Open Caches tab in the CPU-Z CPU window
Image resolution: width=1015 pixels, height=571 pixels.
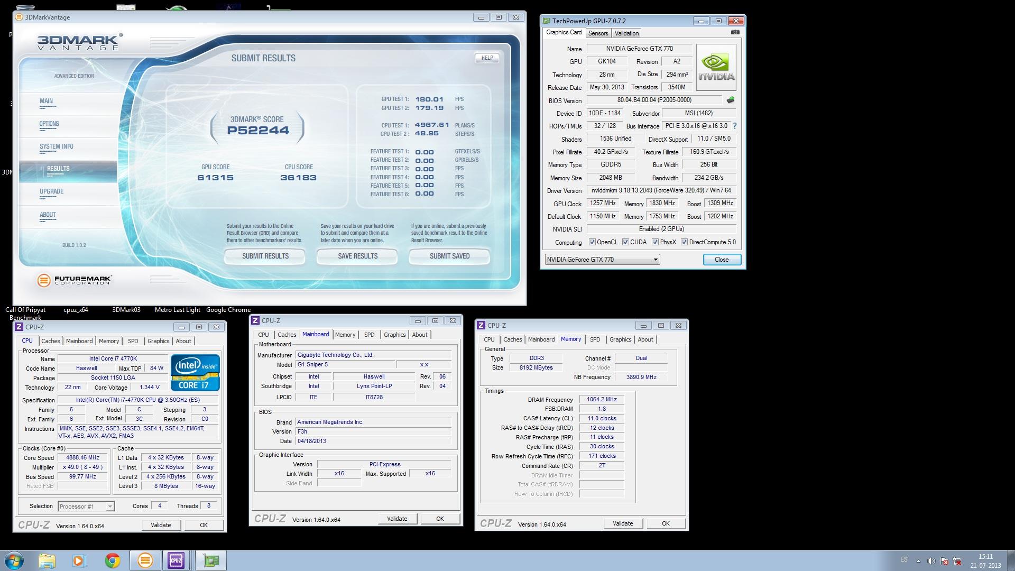tap(51, 341)
